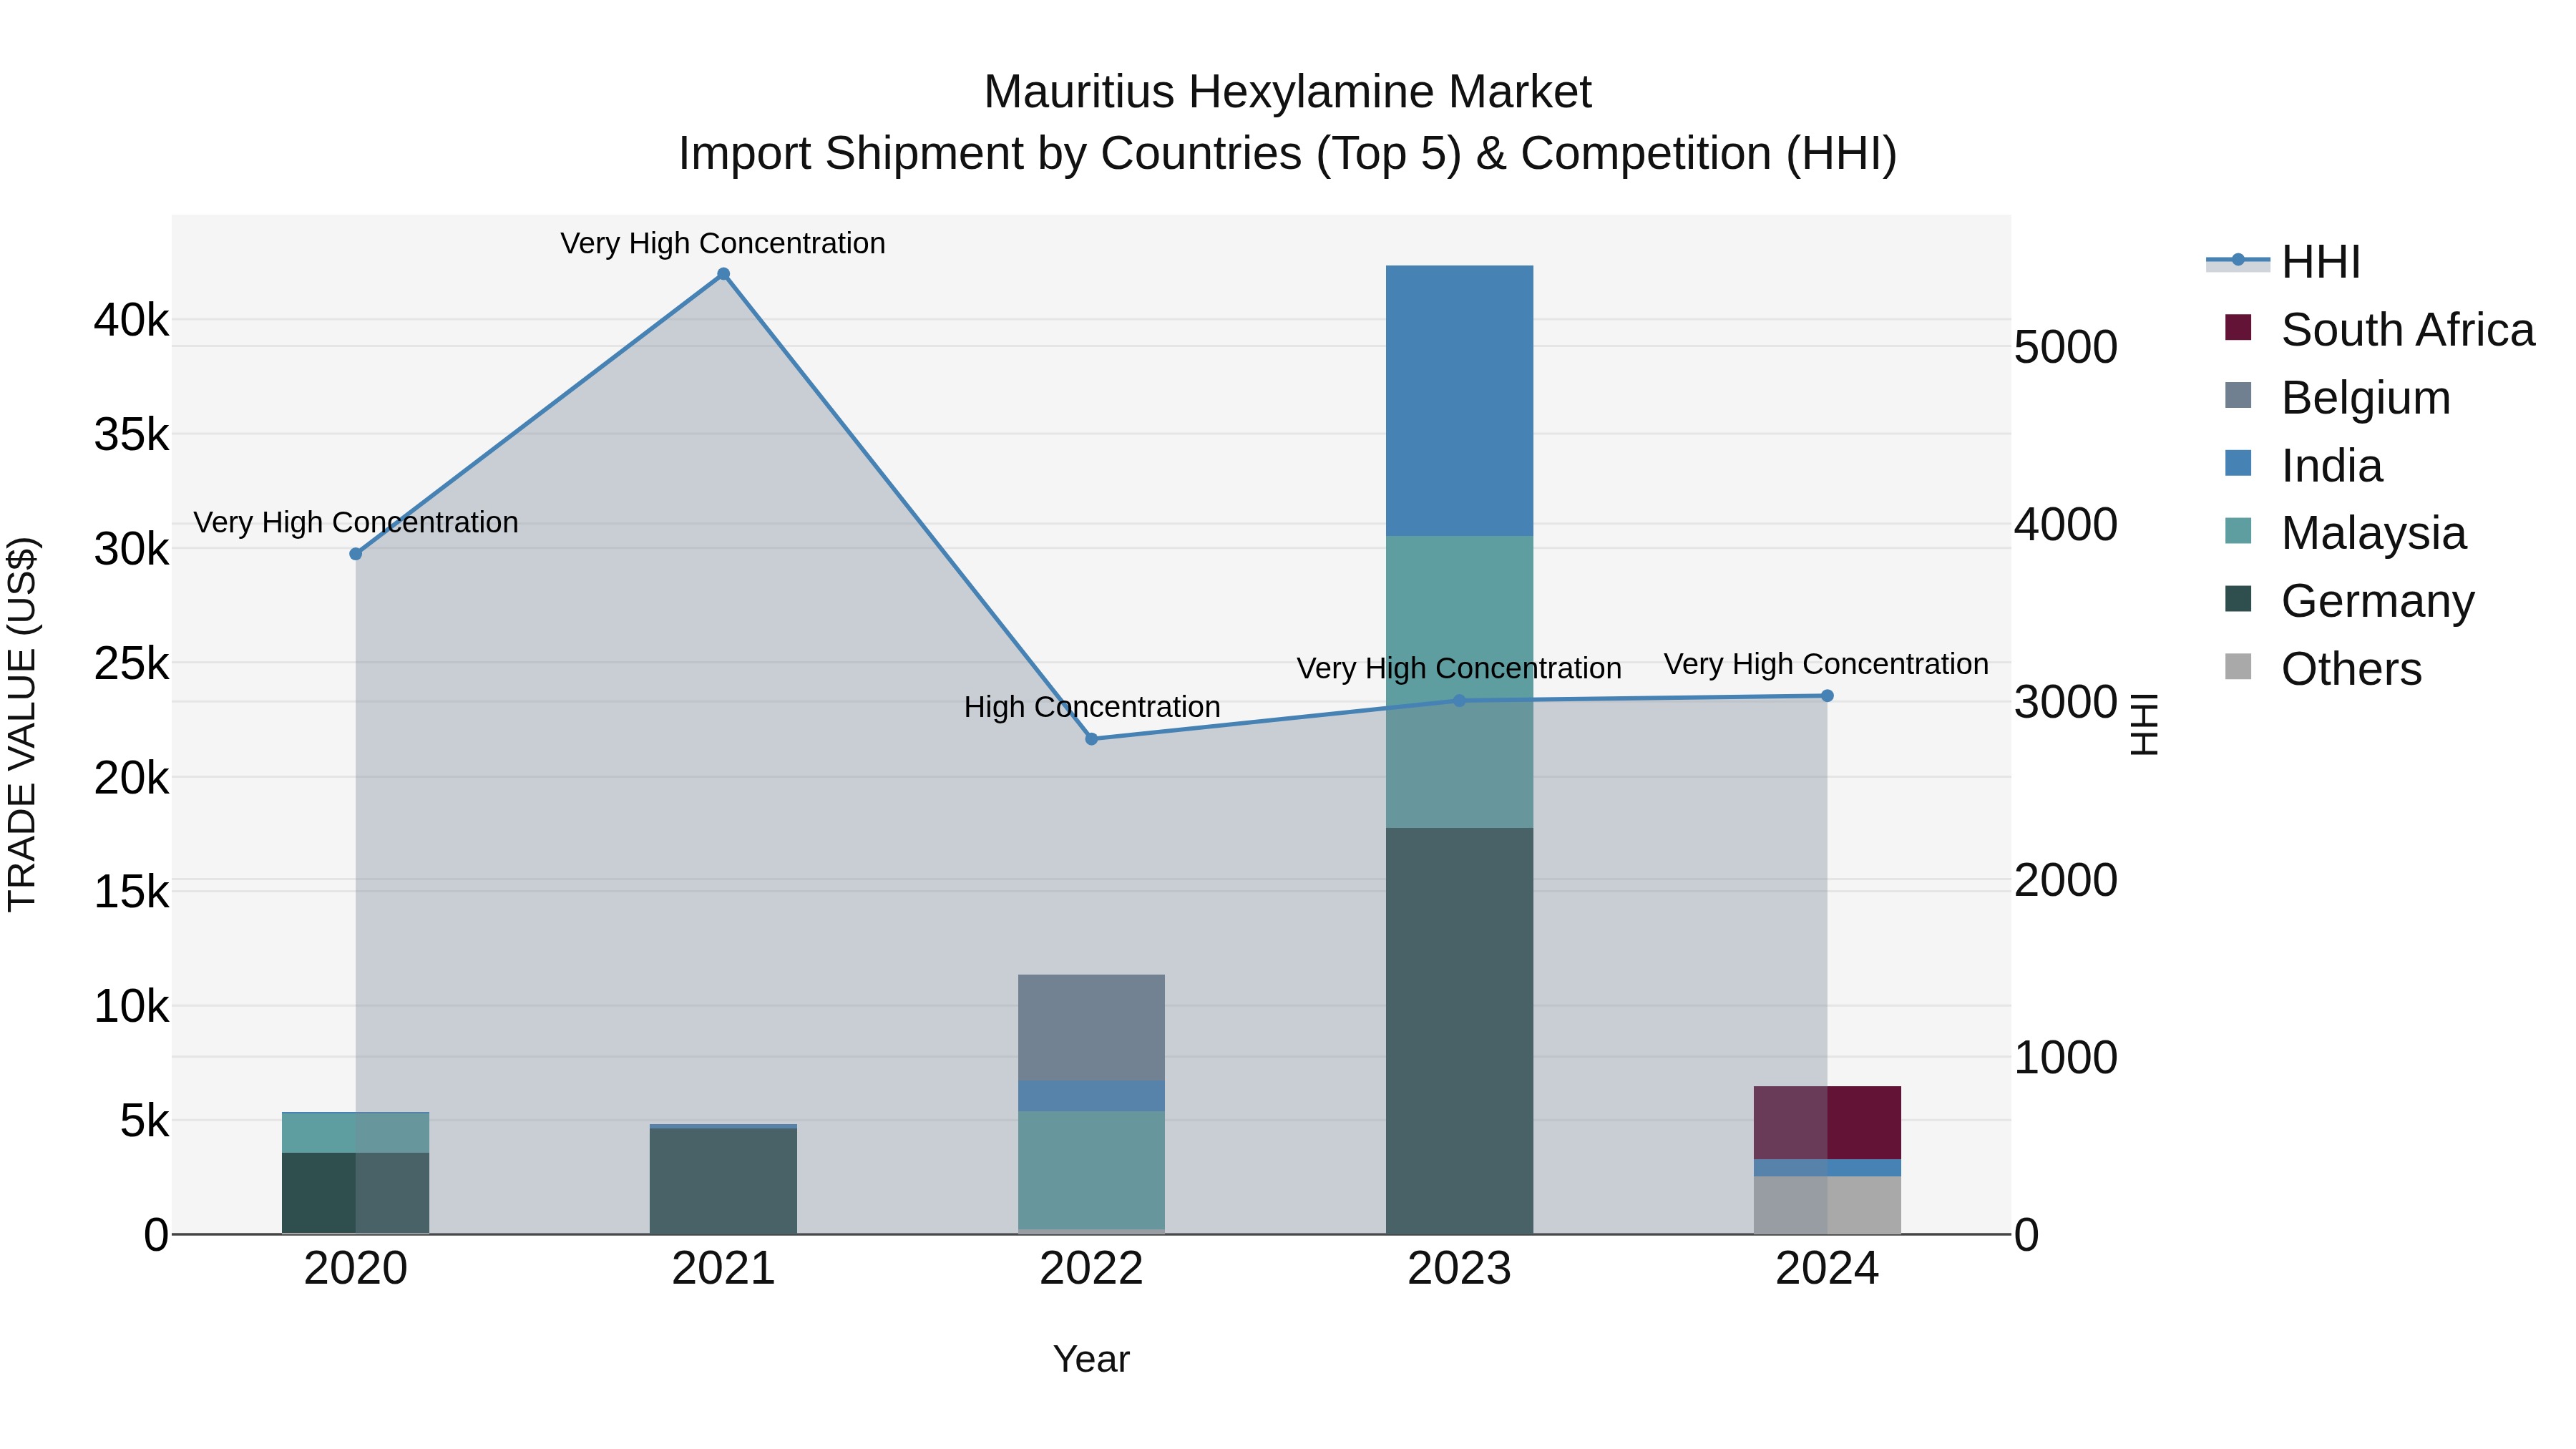Click 'High Concentration' label above 2022
This screenshot has width=2576, height=1449.
click(1092, 707)
